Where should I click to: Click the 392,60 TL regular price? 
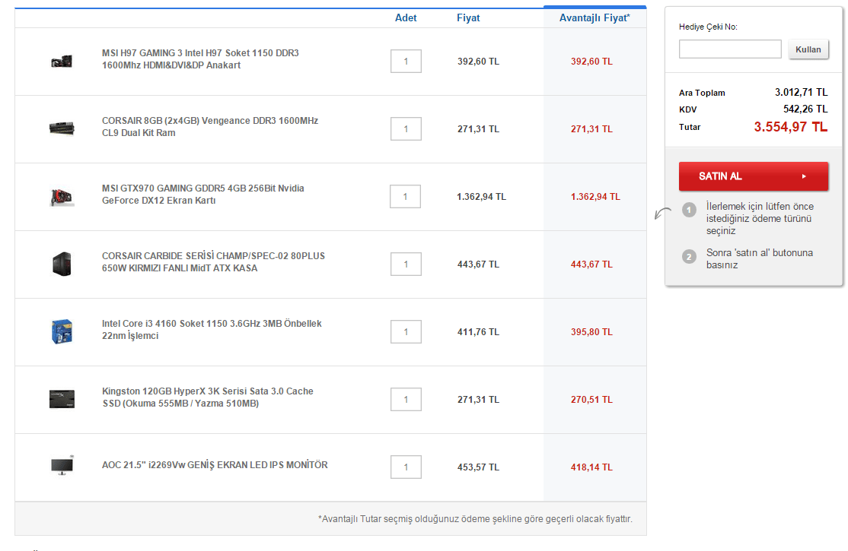pyautogui.click(x=478, y=62)
